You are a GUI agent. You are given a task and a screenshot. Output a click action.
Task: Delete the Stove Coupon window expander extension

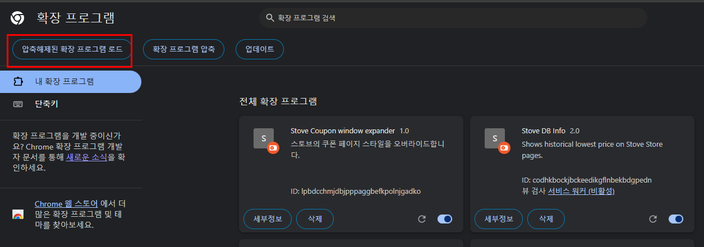click(315, 219)
